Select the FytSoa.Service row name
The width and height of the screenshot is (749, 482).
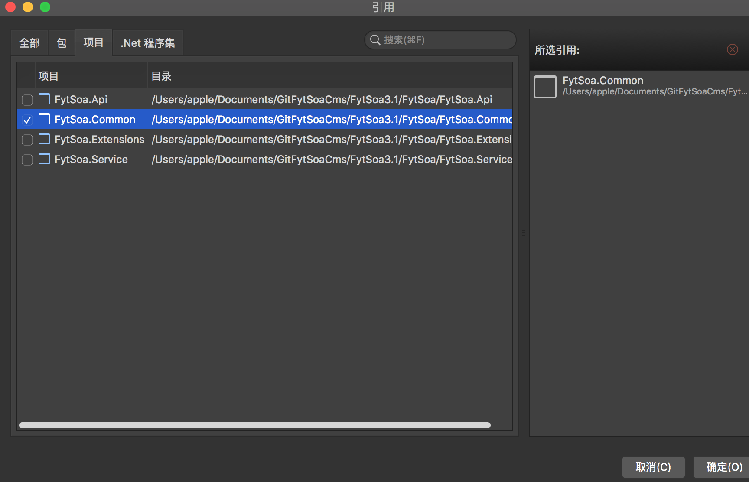click(x=91, y=159)
